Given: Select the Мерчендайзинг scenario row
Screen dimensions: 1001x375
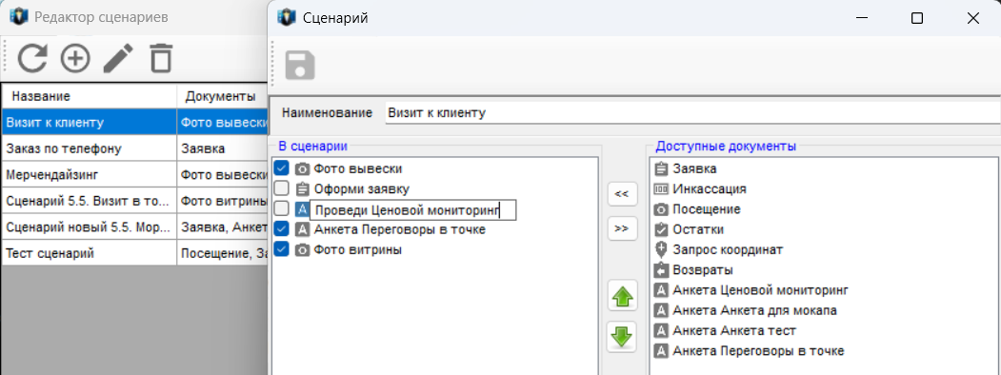Looking at the screenshot, I should pyautogui.click(x=134, y=174).
